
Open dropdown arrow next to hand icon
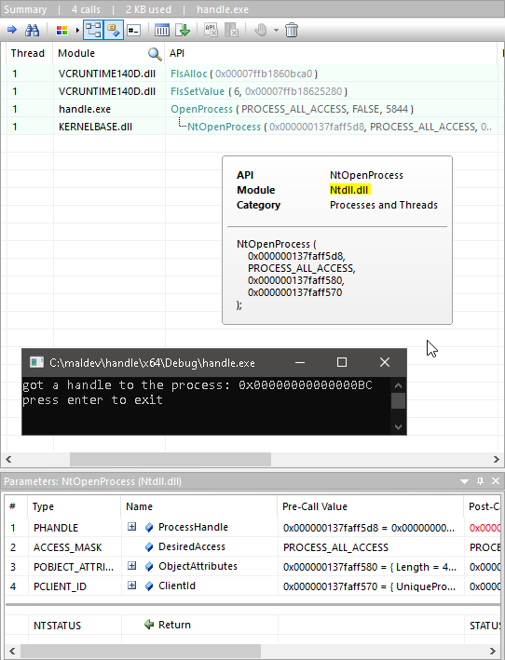[x=276, y=31]
